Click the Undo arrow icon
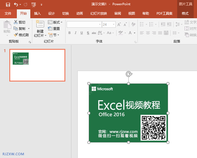 click(16, 4)
